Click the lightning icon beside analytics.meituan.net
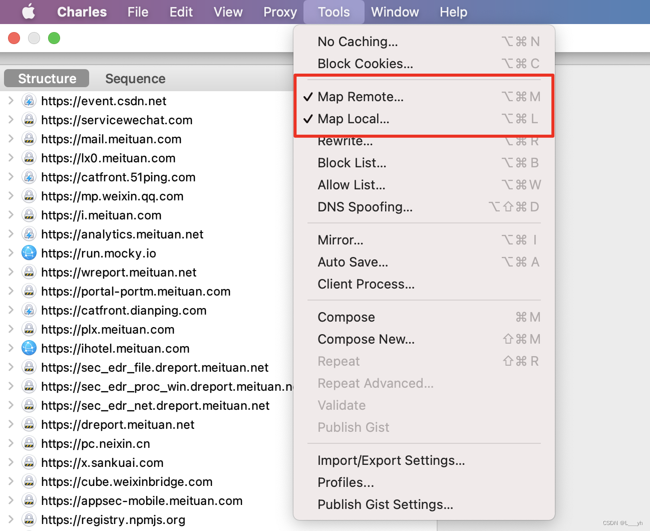 [29, 234]
